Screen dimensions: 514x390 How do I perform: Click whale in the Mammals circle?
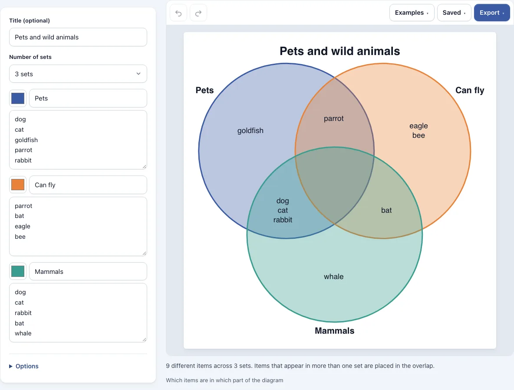[334, 277]
